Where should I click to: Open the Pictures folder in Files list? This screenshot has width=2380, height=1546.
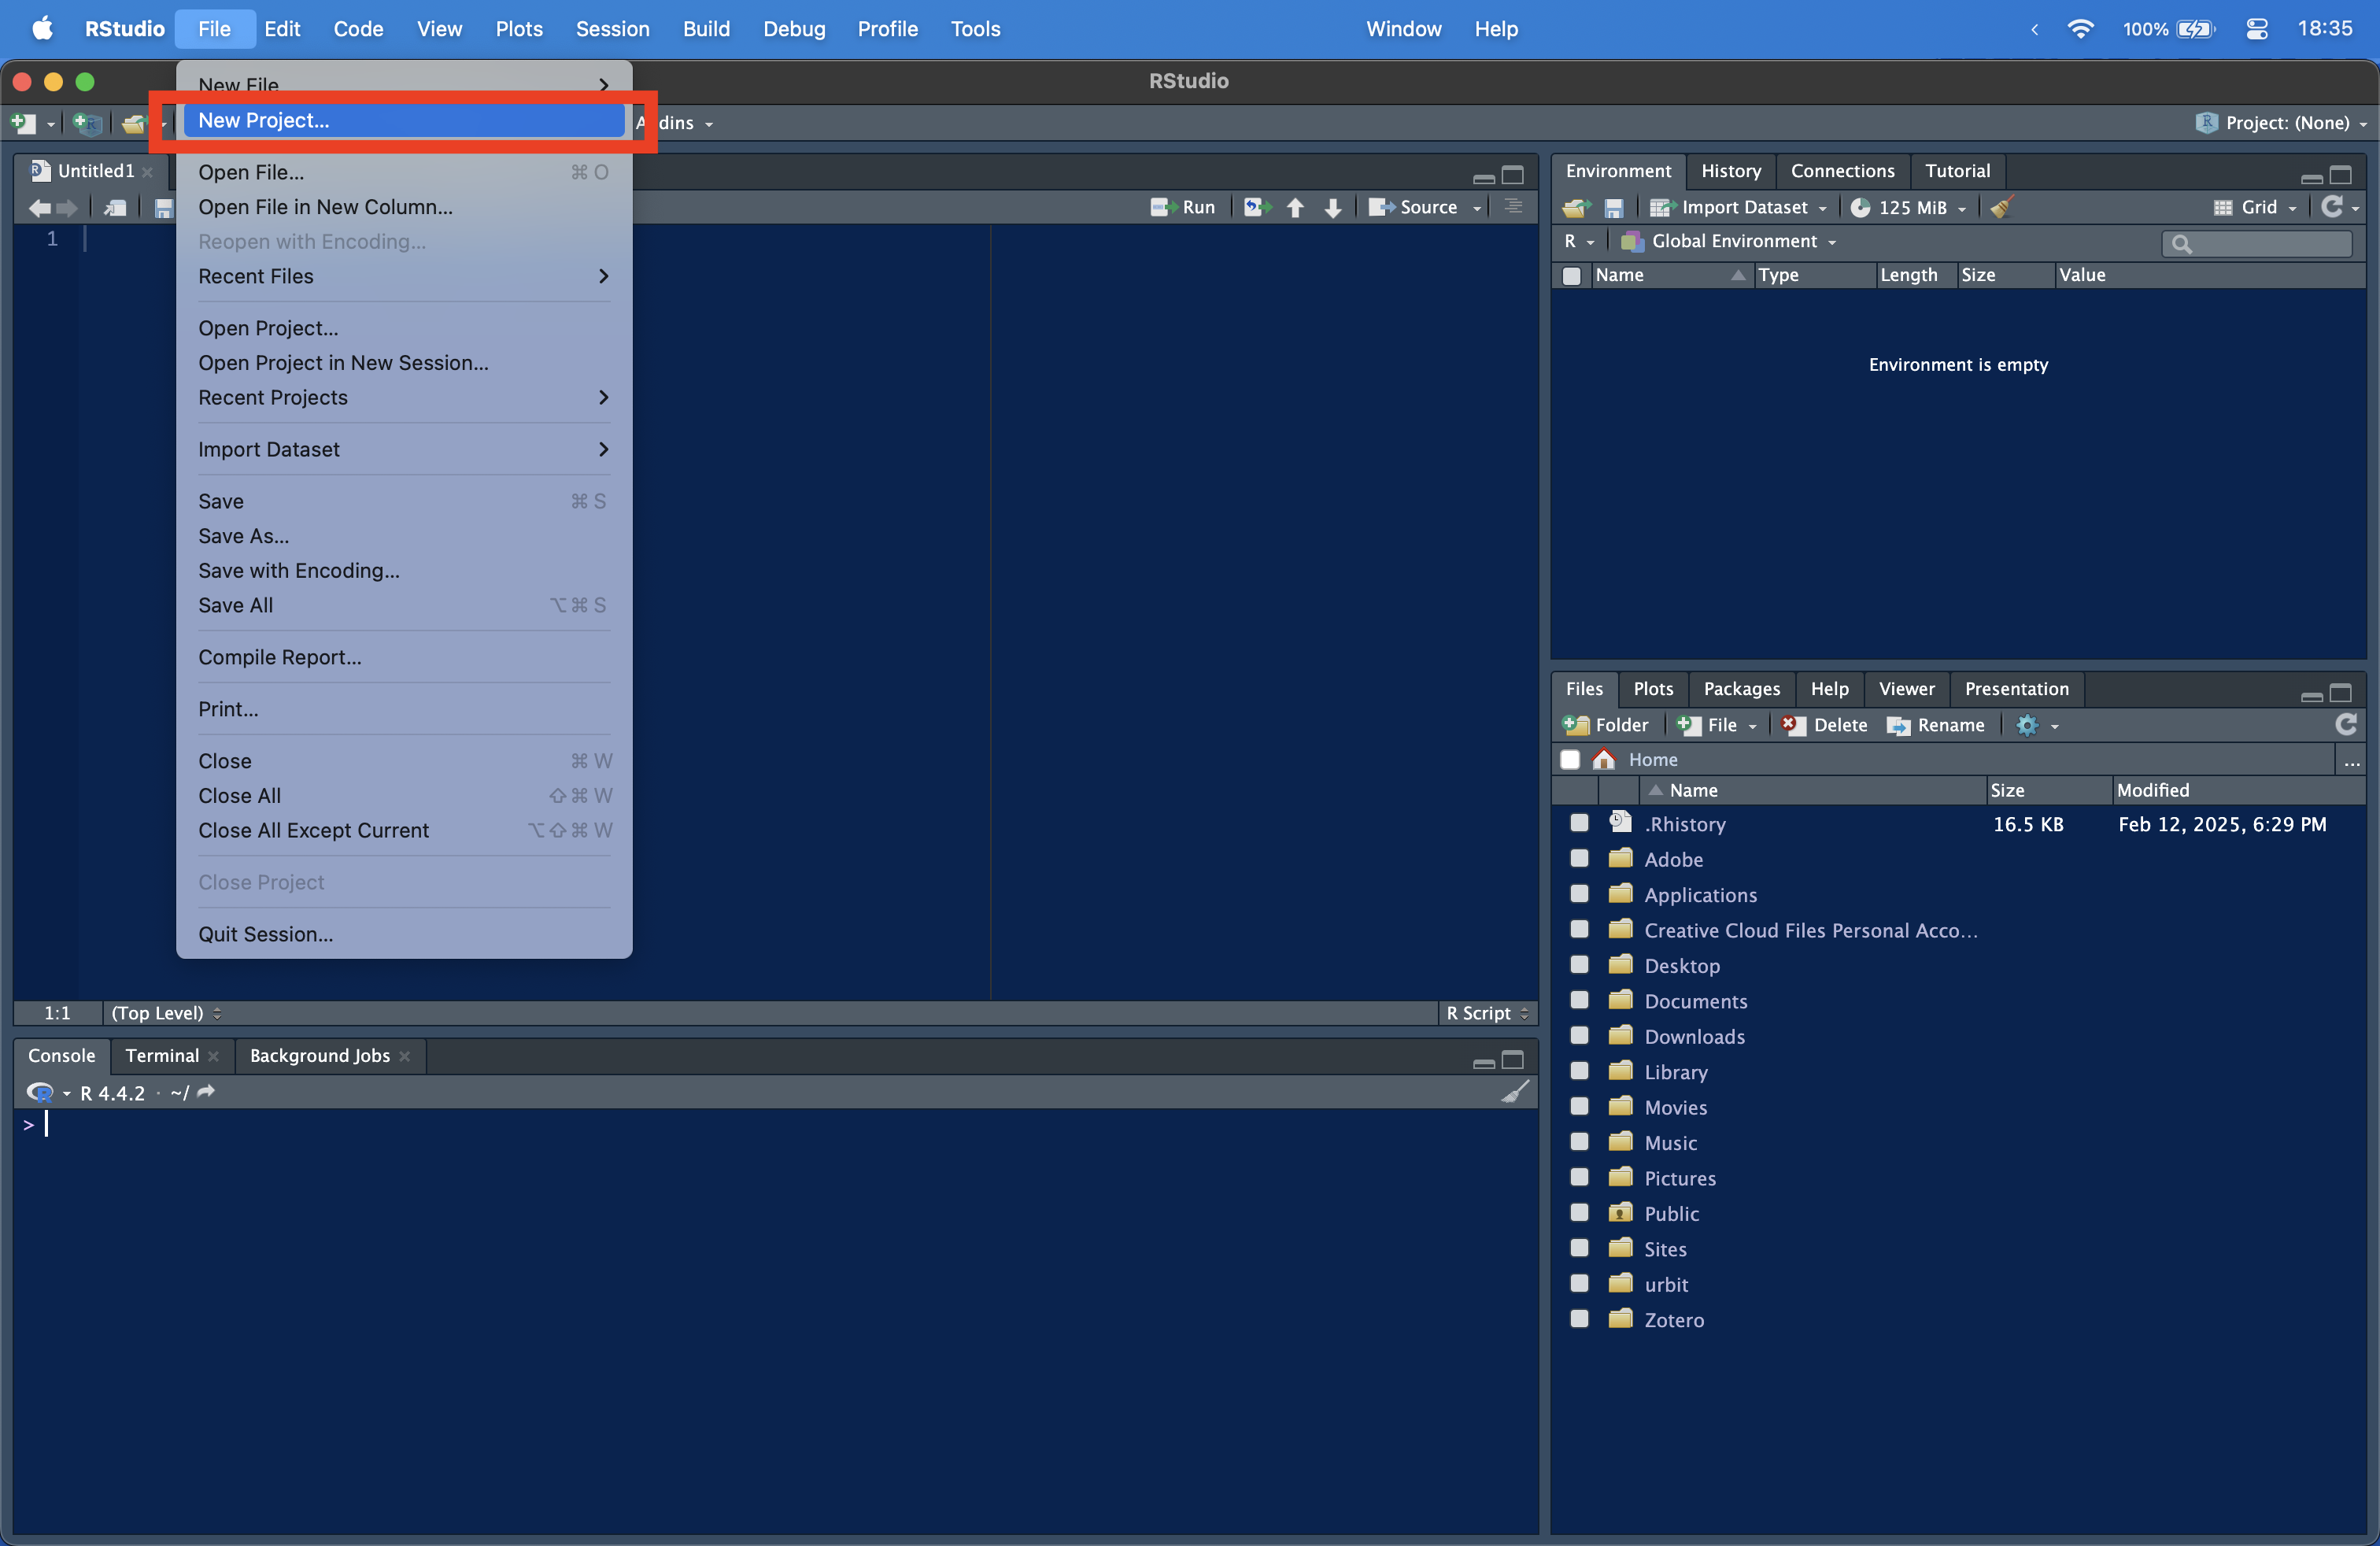coord(1680,1178)
